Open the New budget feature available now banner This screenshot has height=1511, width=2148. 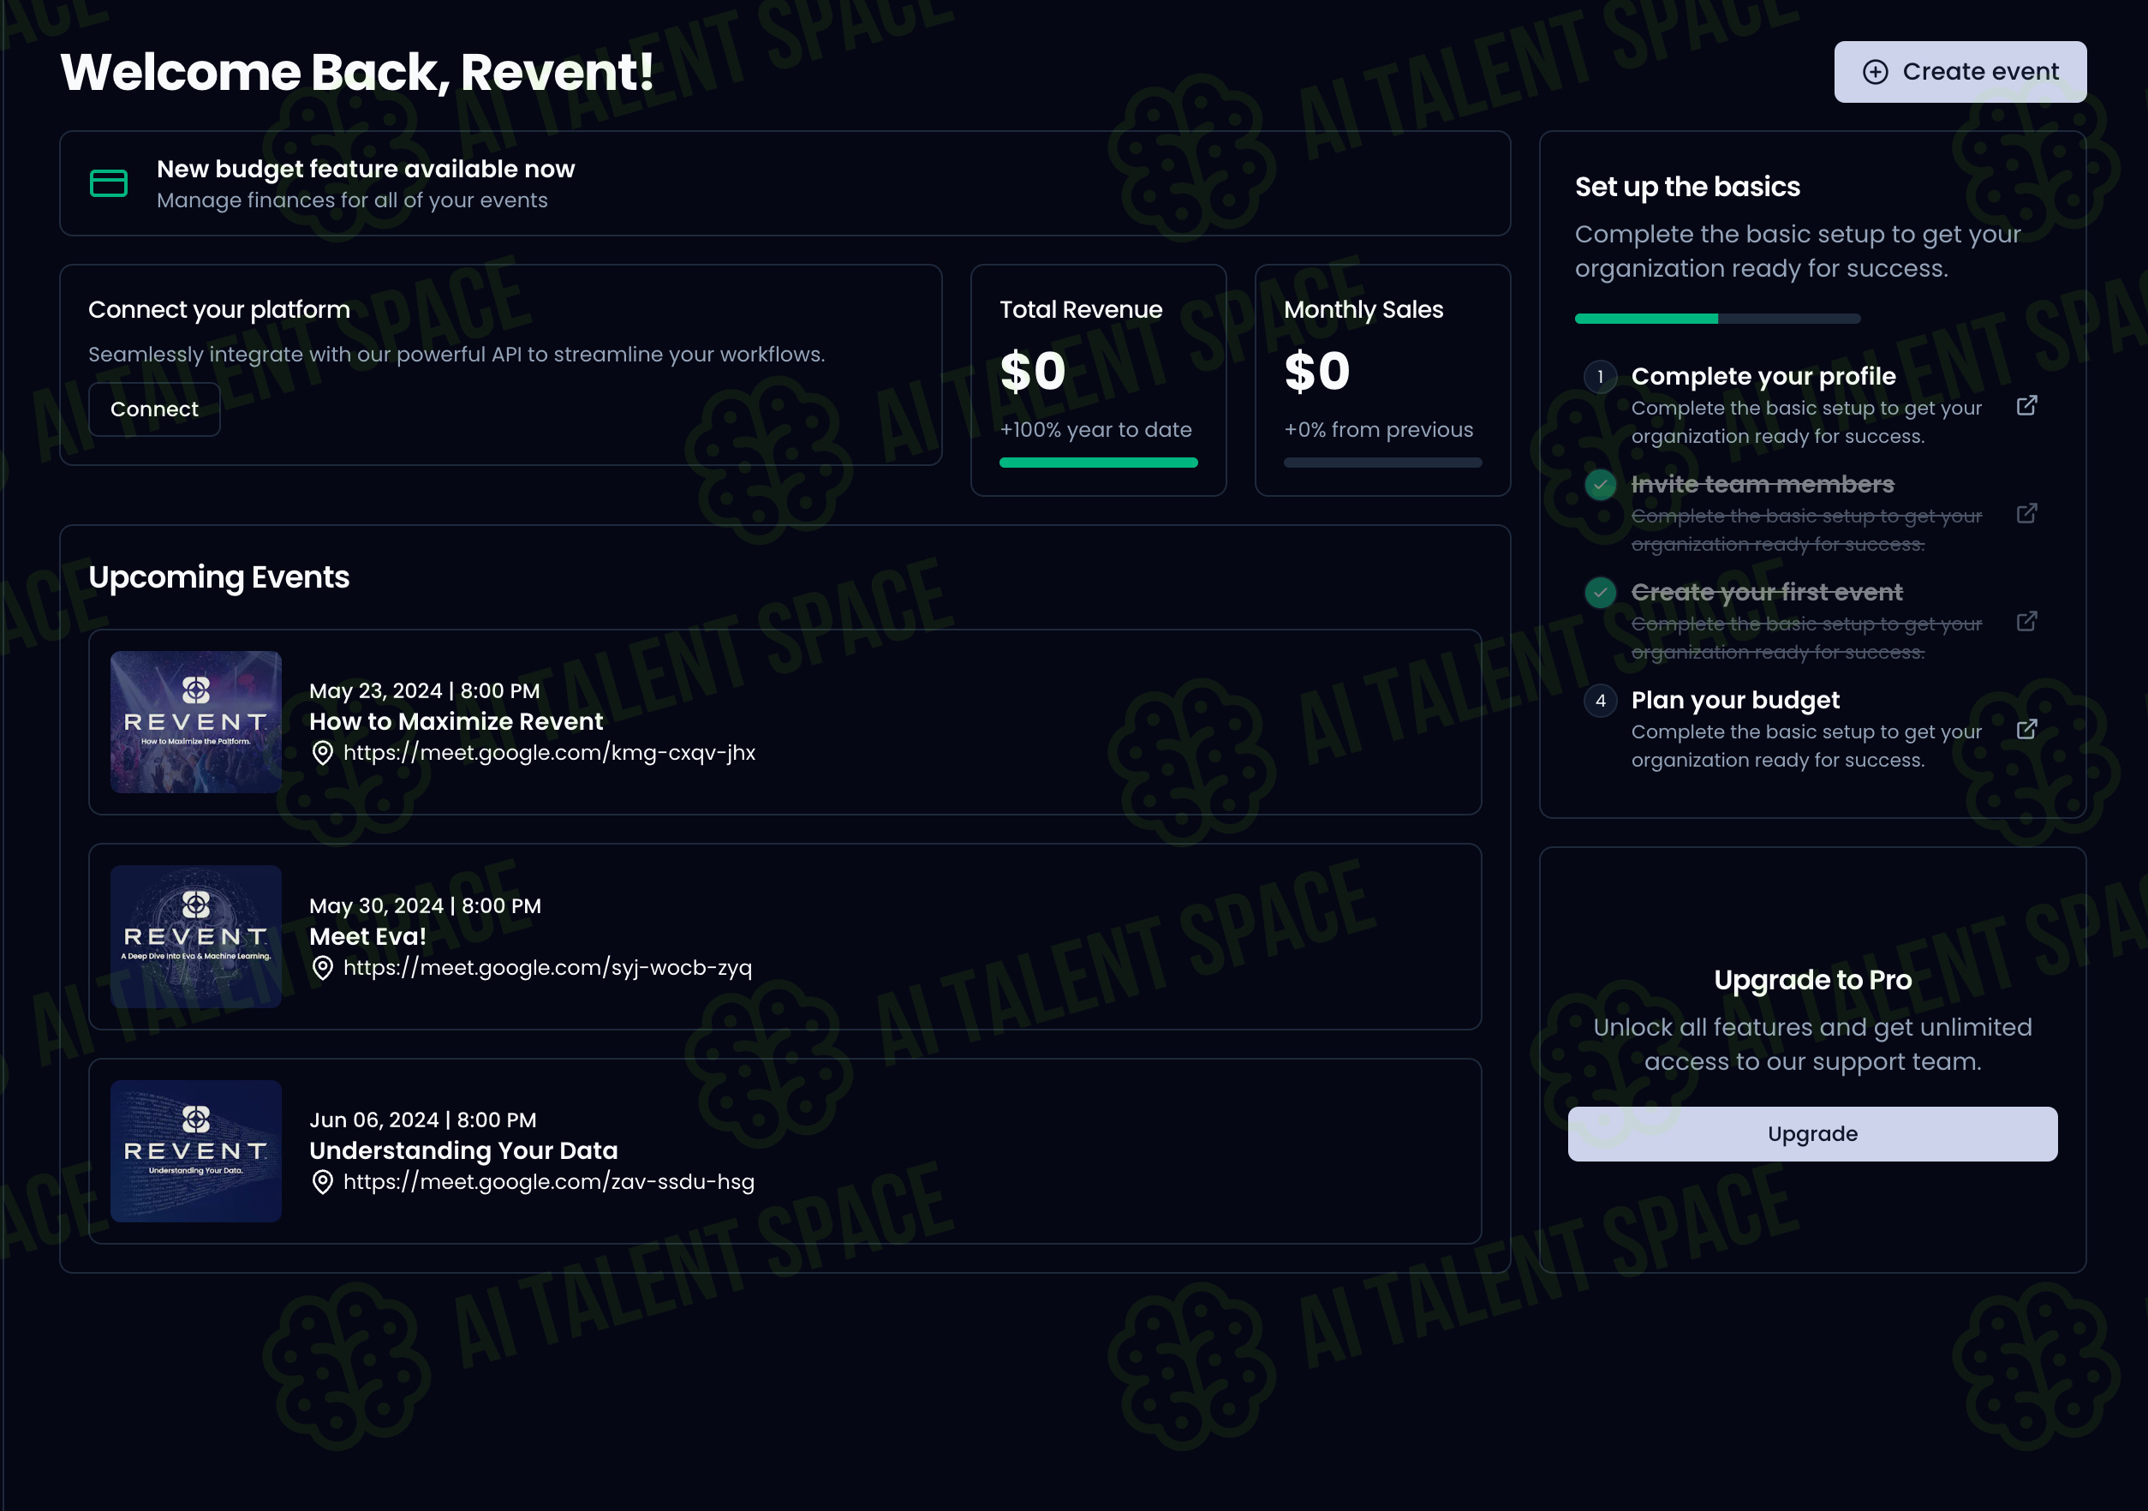coord(785,183)
